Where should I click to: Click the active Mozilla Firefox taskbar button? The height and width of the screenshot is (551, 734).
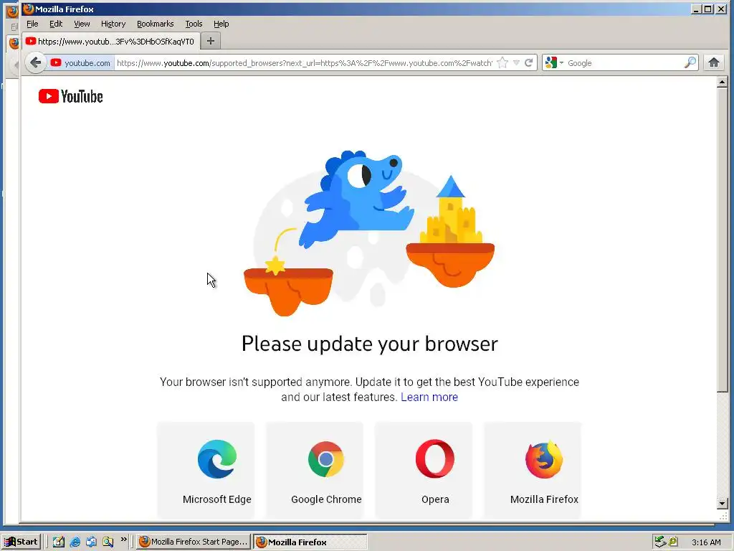click(310, 542)
